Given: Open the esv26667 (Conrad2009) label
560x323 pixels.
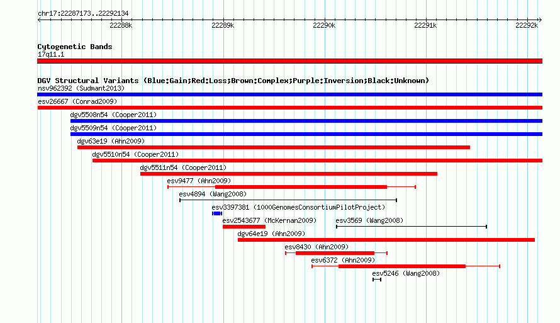Looking at the screenshot, I should coord(77,101).
